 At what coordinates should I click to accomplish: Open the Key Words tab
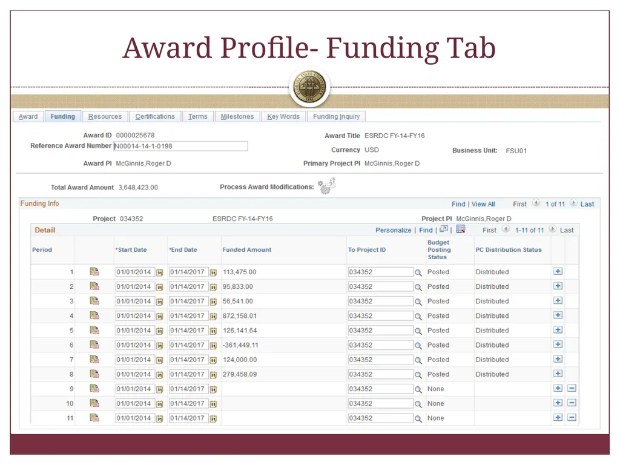pyautogui.click(x=283, y=116)
